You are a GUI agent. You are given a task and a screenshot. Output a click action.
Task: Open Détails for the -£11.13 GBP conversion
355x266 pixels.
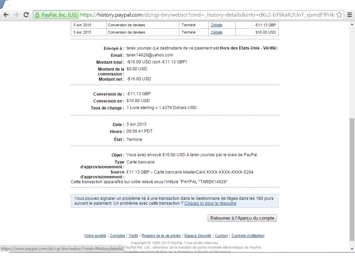pyautogui.click(x=216, y=25)
